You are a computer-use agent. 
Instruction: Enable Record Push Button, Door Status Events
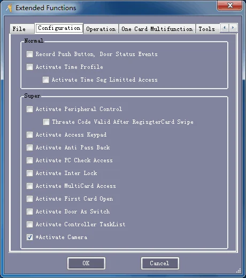(29, 54)
